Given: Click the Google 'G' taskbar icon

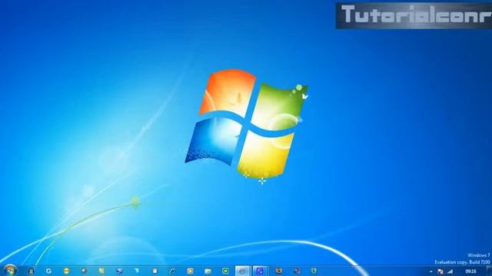Looking at the screenshot, I should pos(48,271).
